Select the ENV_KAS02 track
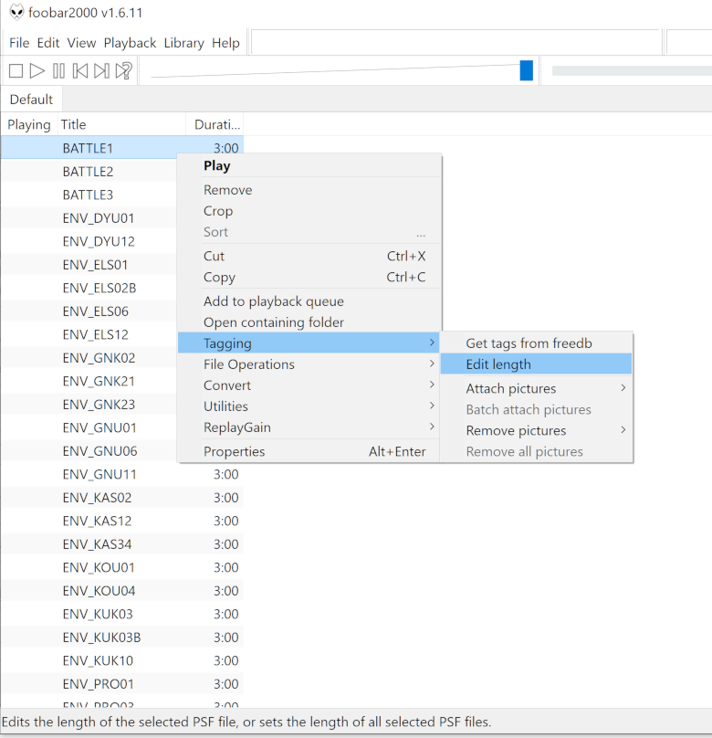The height and width of the screenshot is (738, 712). pyautogui.click(x=122, y=498)
